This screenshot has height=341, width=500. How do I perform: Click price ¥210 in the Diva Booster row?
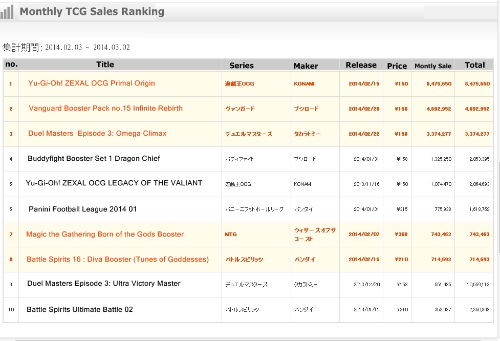[x=401, y=260]
